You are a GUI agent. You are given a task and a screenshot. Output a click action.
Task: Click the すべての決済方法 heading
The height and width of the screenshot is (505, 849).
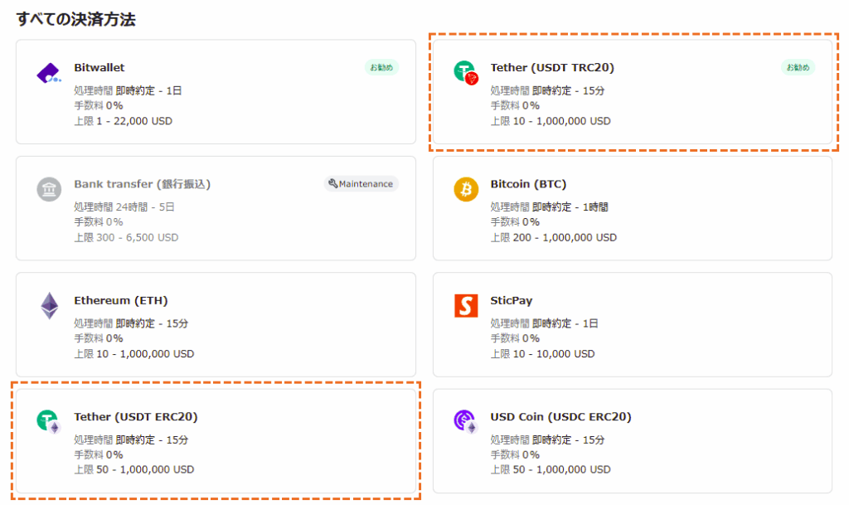click(x=75, y=19)
